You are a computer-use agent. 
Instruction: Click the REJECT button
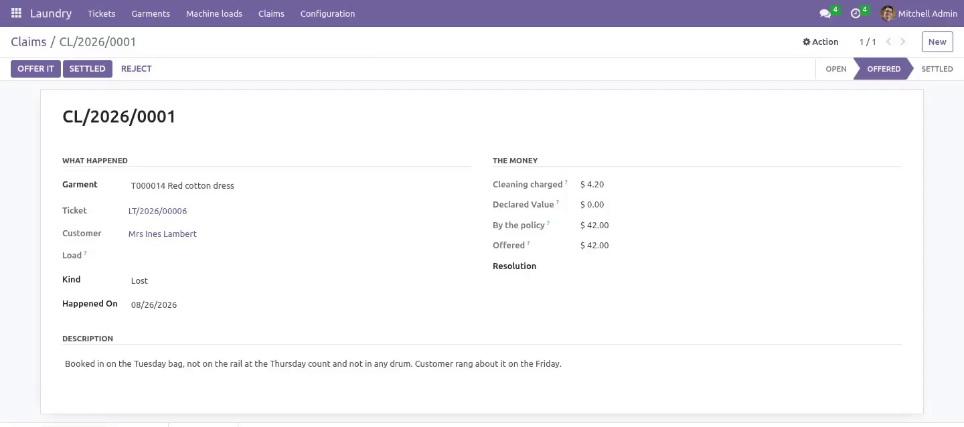[136, 69]
